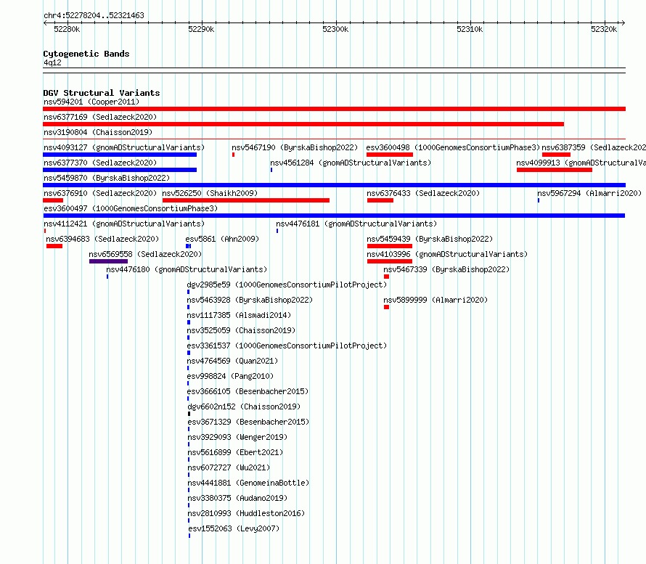
Task: Select the blue bar under nsv4093127
Action: click(x=120, y=155)
